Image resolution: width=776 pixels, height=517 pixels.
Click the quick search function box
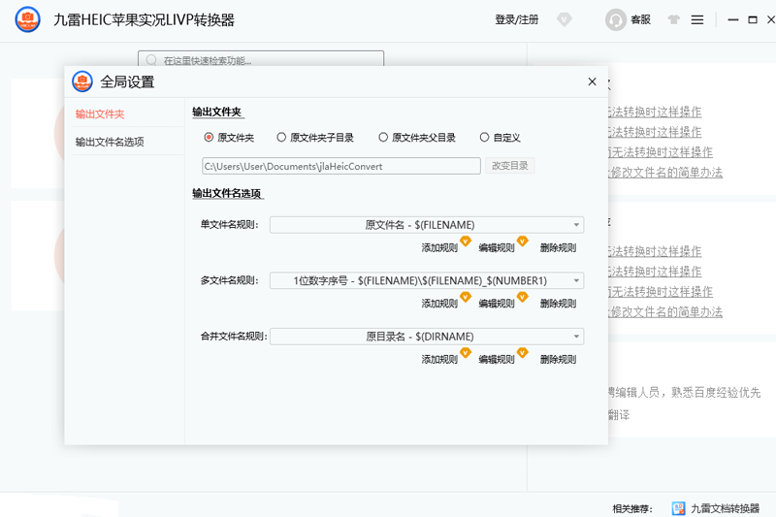(261, 59)
